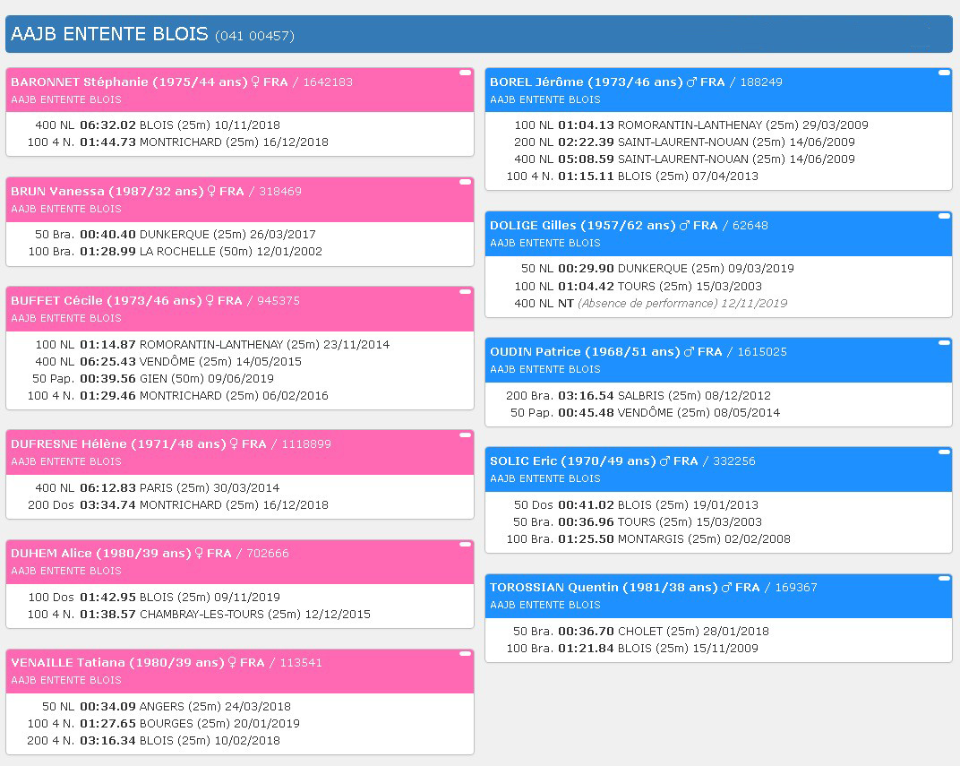Collapse the VENAILLE Tatiana card

[x=466, y=653]
